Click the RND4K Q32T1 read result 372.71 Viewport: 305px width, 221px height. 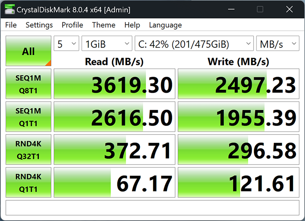[x=114, y=149]
